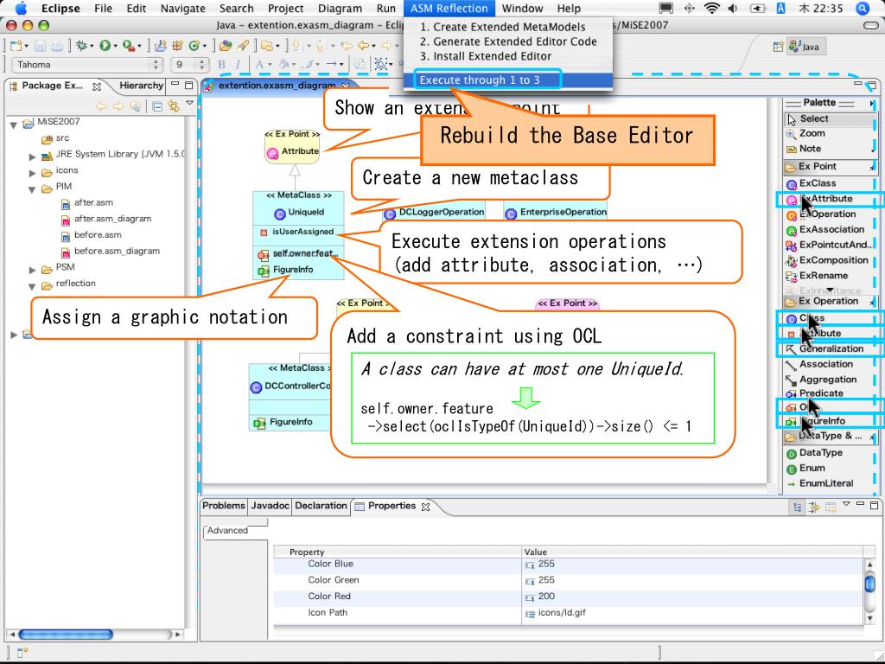Toggle Link with Editor in Package Explorer
The width and height of the screenshot is (885, 664).
174,106
